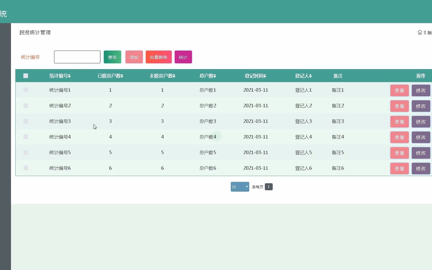Viewport: 432px width, 270px height.
Task: Click the 添加 add button
Action: (x=134, y=57)
